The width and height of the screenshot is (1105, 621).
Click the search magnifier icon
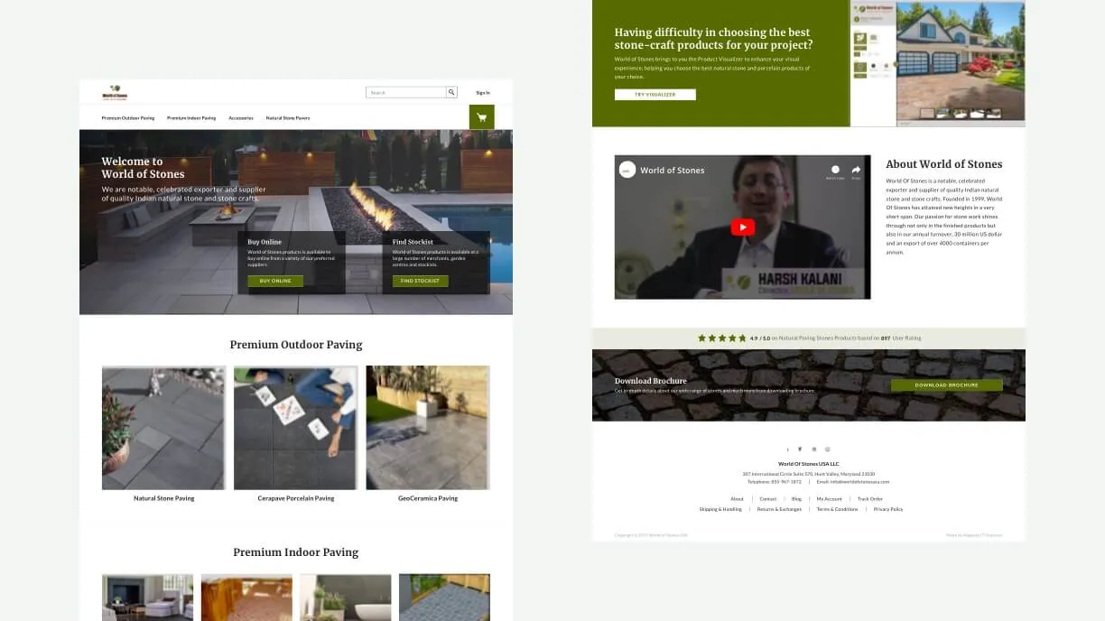(x=451, y=91)
